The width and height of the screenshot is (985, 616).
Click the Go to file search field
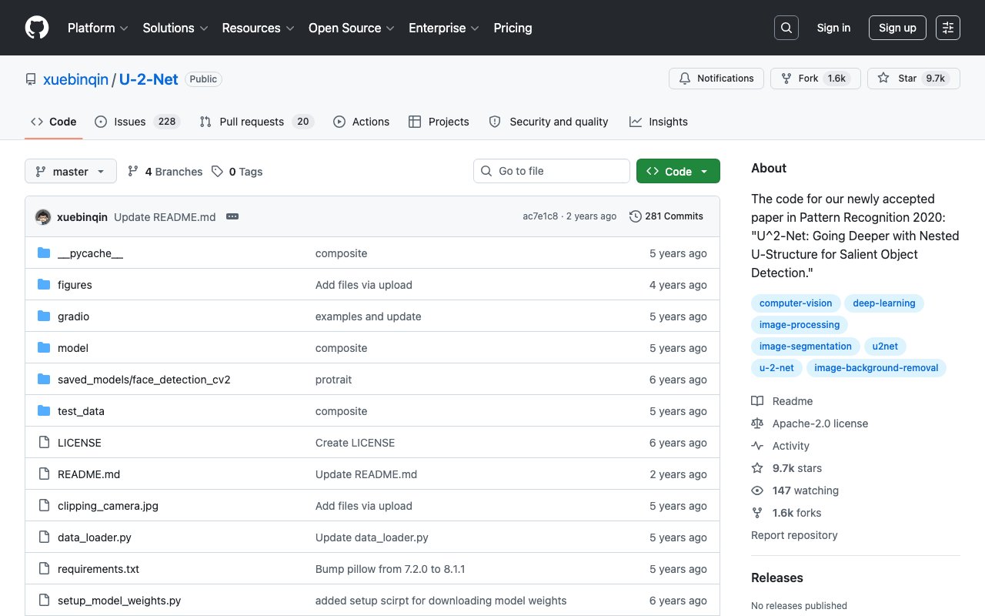coord(552,171)
